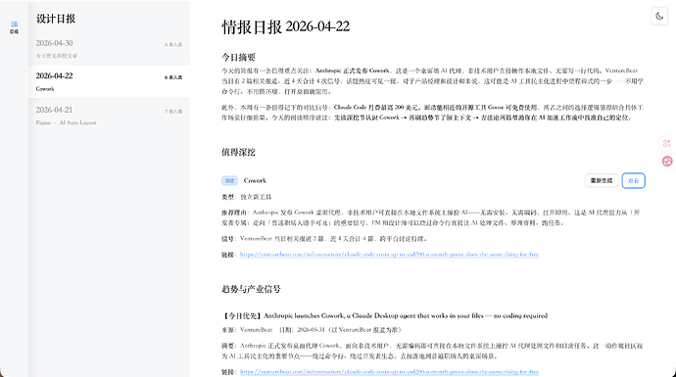Click the 条入选 count on 2026-04-30 row
Viewport: 676px width, 377px height.
coord(173,44)
